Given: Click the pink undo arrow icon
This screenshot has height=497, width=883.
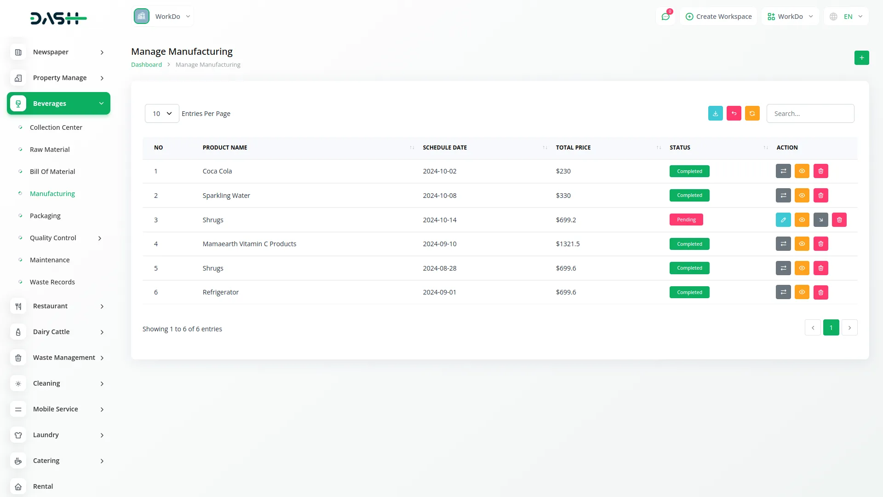Looking at the screenshot, I should click(x=734, y=114).
